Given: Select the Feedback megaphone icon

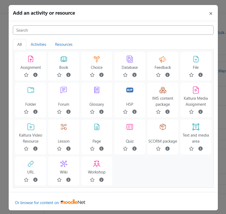Looking at the screenshot, I should tap(163, 59).
